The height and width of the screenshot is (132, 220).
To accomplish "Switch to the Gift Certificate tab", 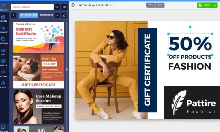I will tap(28, 15).
